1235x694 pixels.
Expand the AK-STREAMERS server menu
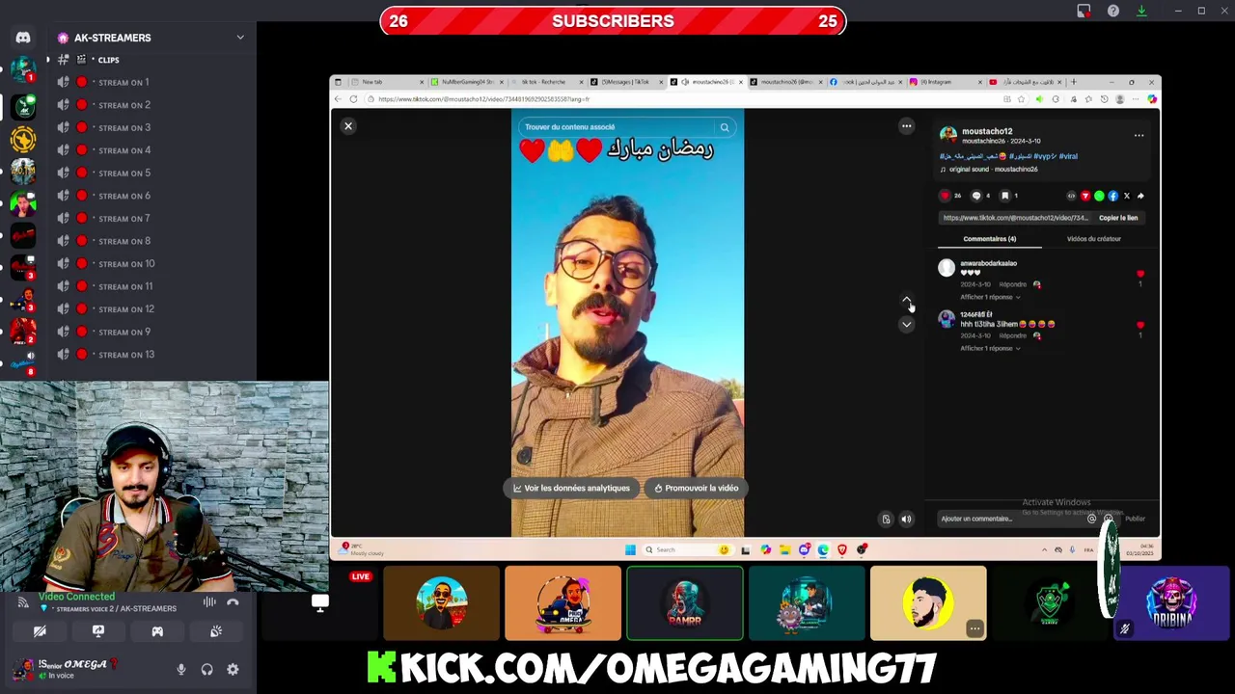(x=240, y=38)
